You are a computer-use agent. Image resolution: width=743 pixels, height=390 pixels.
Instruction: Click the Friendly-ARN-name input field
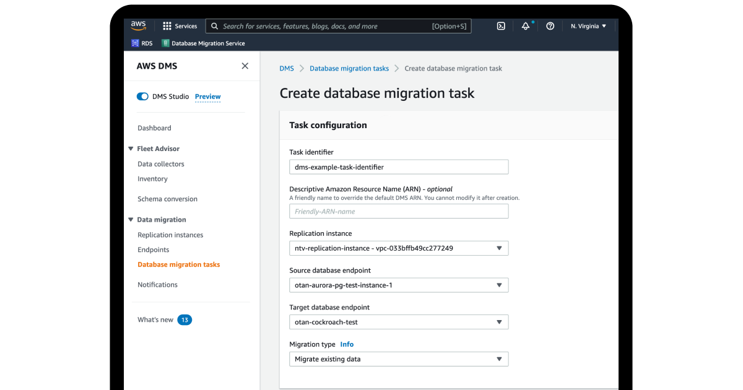coord(399,211)
